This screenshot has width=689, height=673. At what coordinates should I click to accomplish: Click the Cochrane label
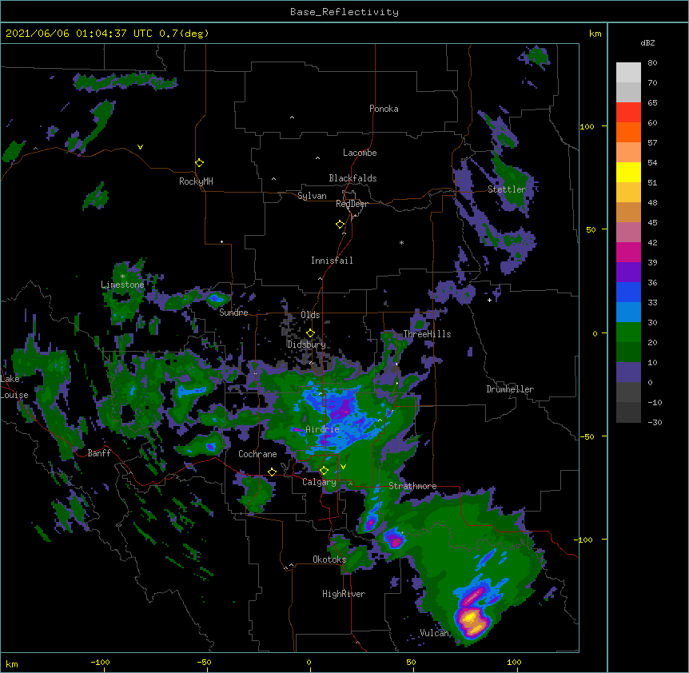[257, 454]
